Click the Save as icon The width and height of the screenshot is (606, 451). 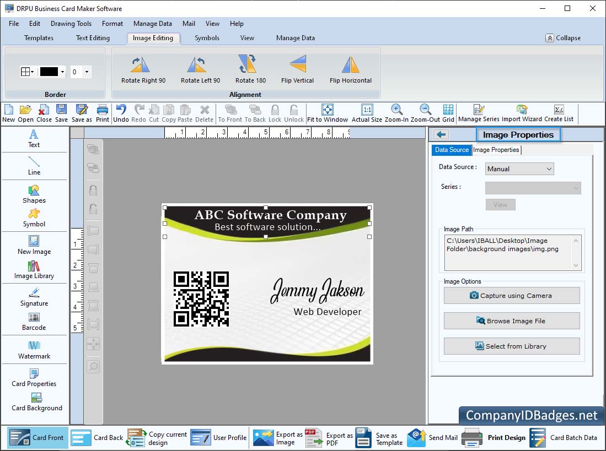[x=82, y=113]
